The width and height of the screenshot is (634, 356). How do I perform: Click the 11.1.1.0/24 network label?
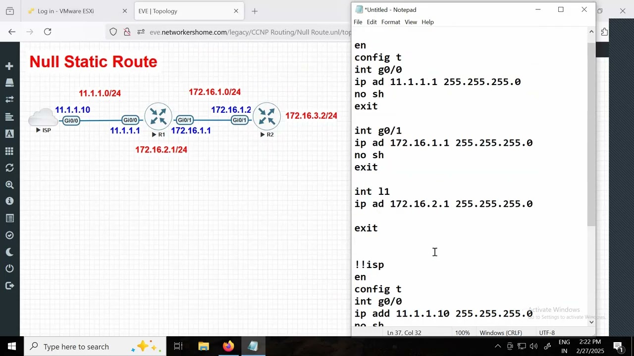point(100,93)
